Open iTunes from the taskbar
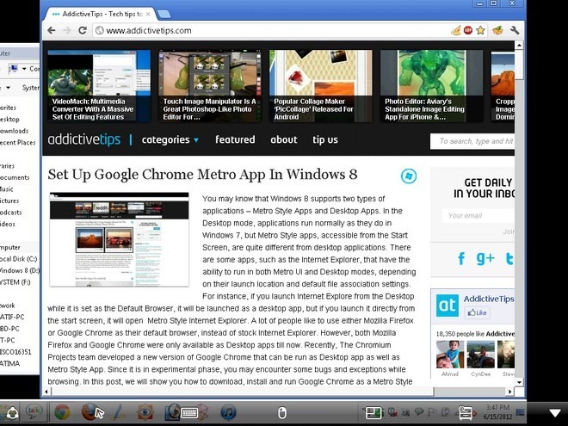The width and height of the screenshot is (568, 426). click(x=228, y=412)
